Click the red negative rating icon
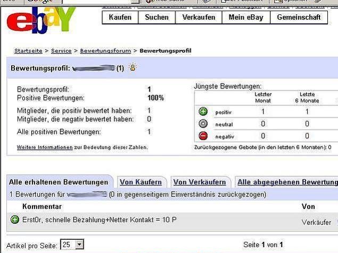338x253 pixels. tap(203, 136)
